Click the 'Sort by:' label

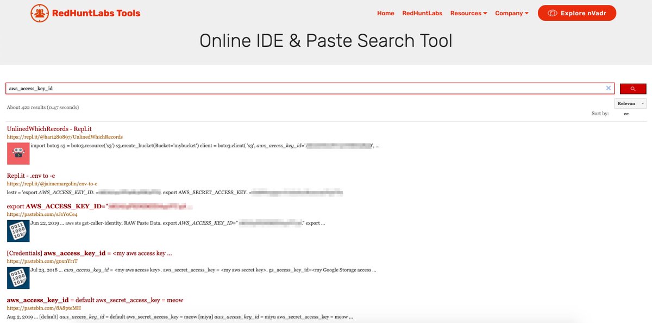point(600,114)
